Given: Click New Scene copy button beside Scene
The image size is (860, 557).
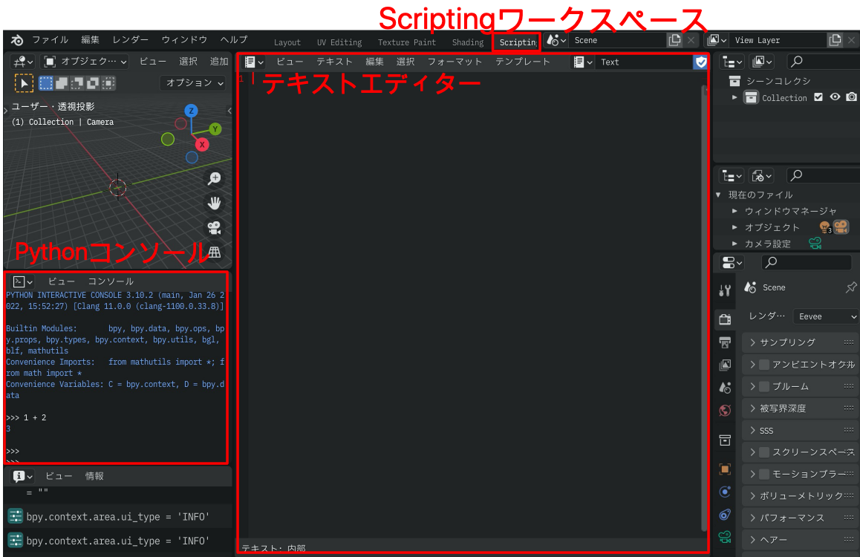Looking at the screenshot, I should click(x=677, y=40).
